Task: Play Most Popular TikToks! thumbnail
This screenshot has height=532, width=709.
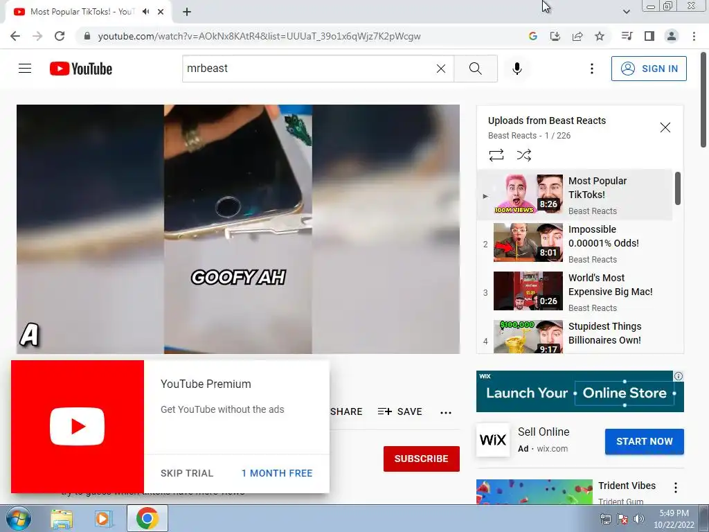Action: tap(528, 194)
